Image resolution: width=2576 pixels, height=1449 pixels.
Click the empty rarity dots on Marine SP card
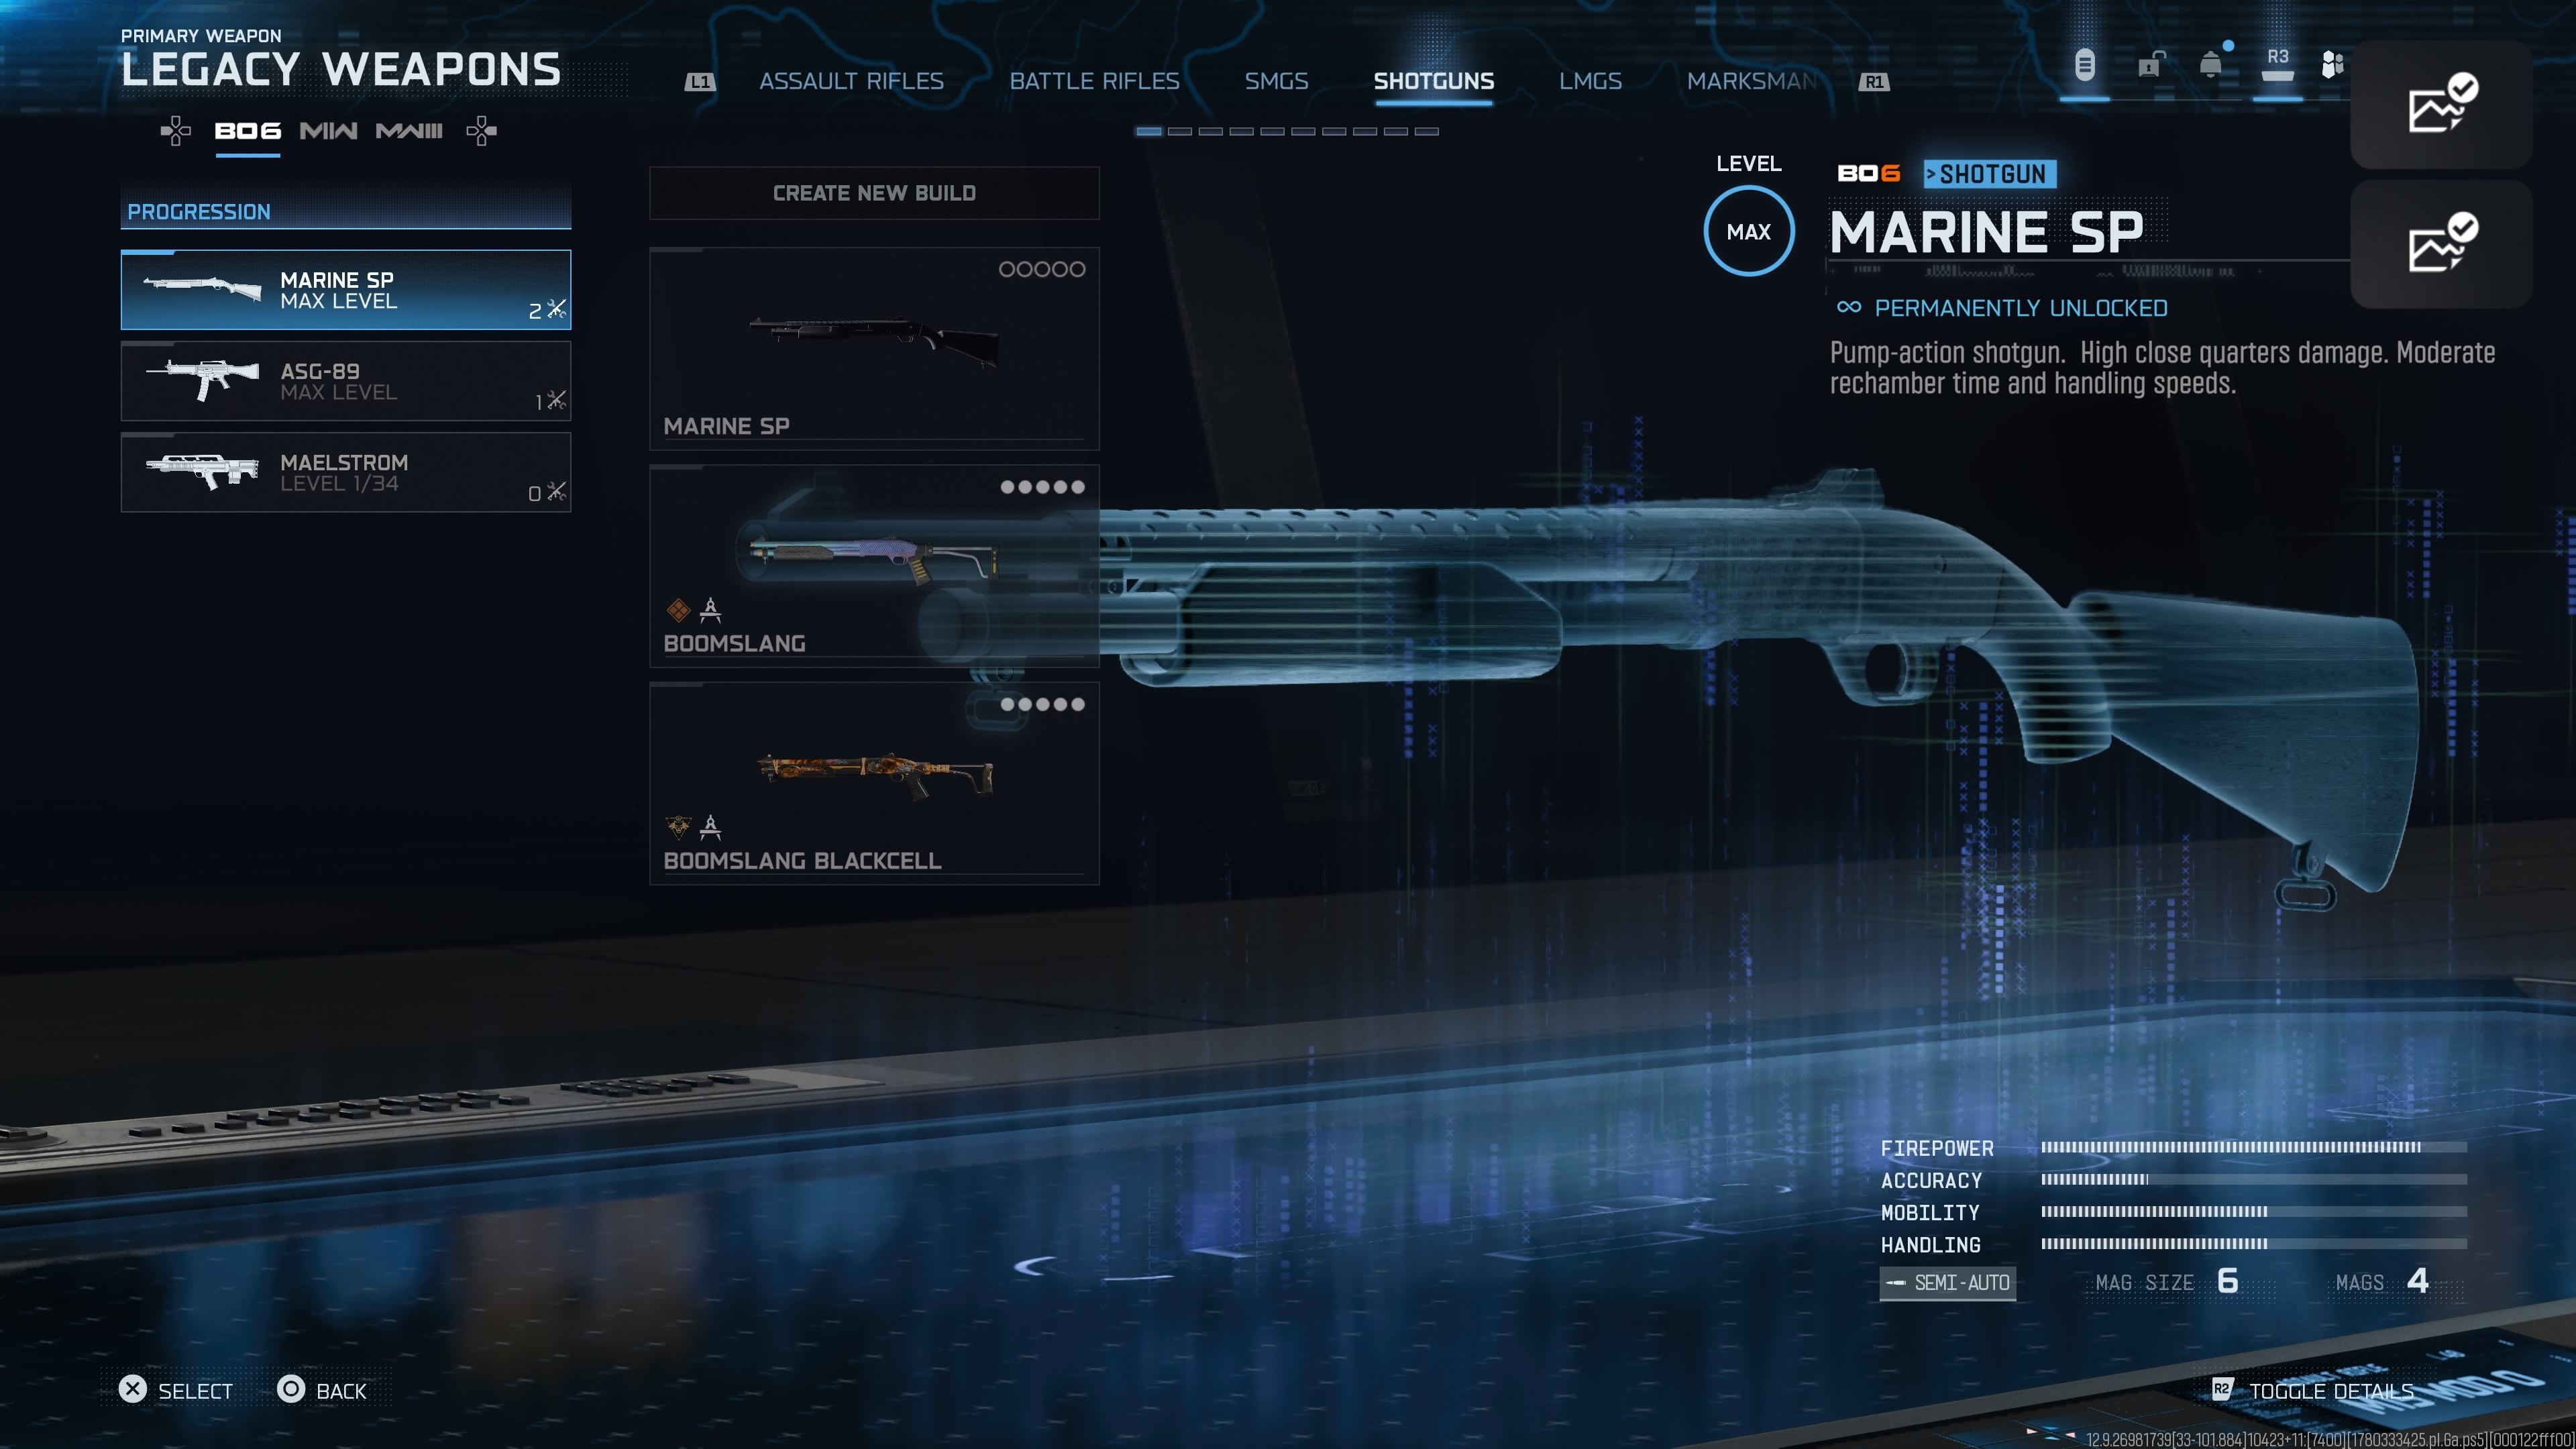click(1042, 269)
